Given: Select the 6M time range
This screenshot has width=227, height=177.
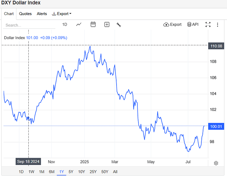Looking at the screenshot, I should tap(52, 172).
